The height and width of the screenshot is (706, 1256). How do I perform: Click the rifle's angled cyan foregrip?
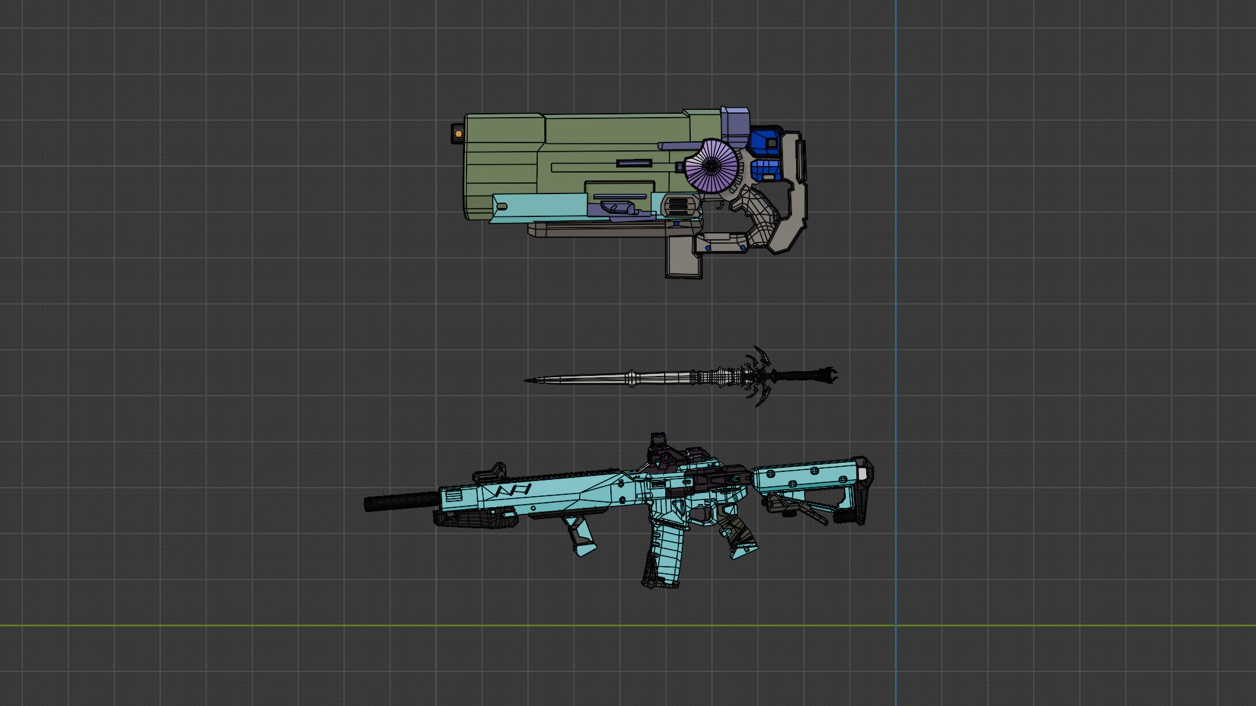pyautogui.click(x=580, y=535)
